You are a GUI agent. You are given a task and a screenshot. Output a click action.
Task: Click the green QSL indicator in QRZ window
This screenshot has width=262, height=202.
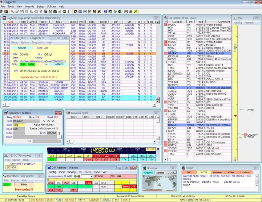(23, 64)
